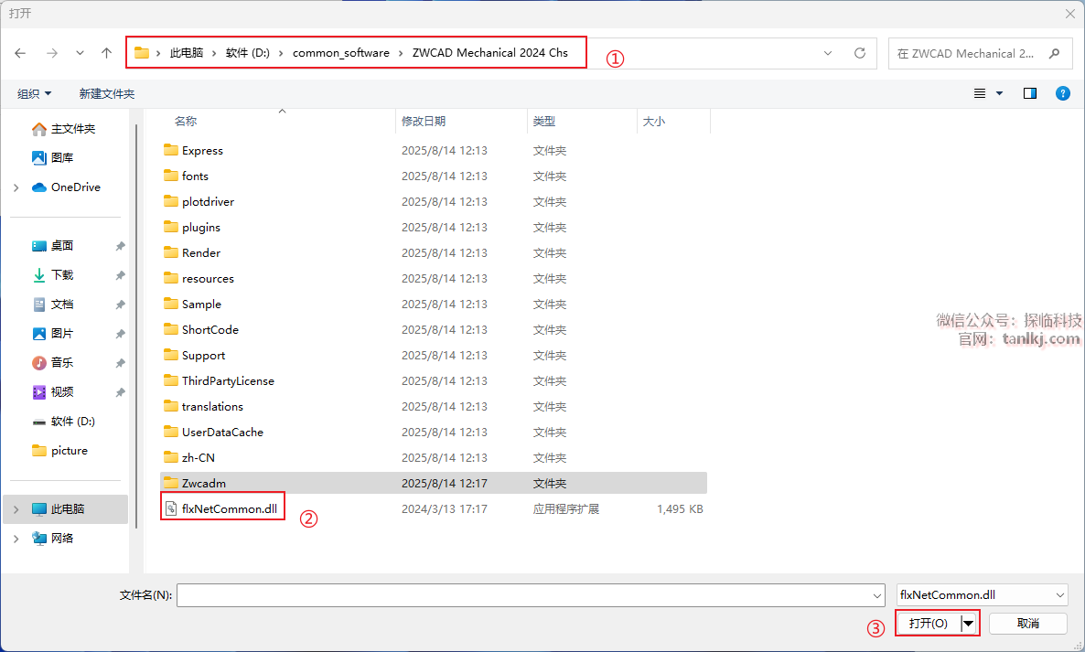This screenshot has width=1085, height=652.
Task: Select the Sample folder icon
Action: (171, 304)
